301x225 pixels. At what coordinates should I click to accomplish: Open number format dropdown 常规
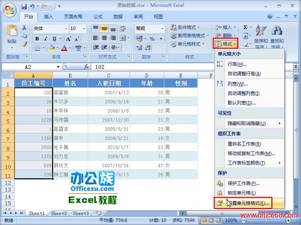point(162,29)
